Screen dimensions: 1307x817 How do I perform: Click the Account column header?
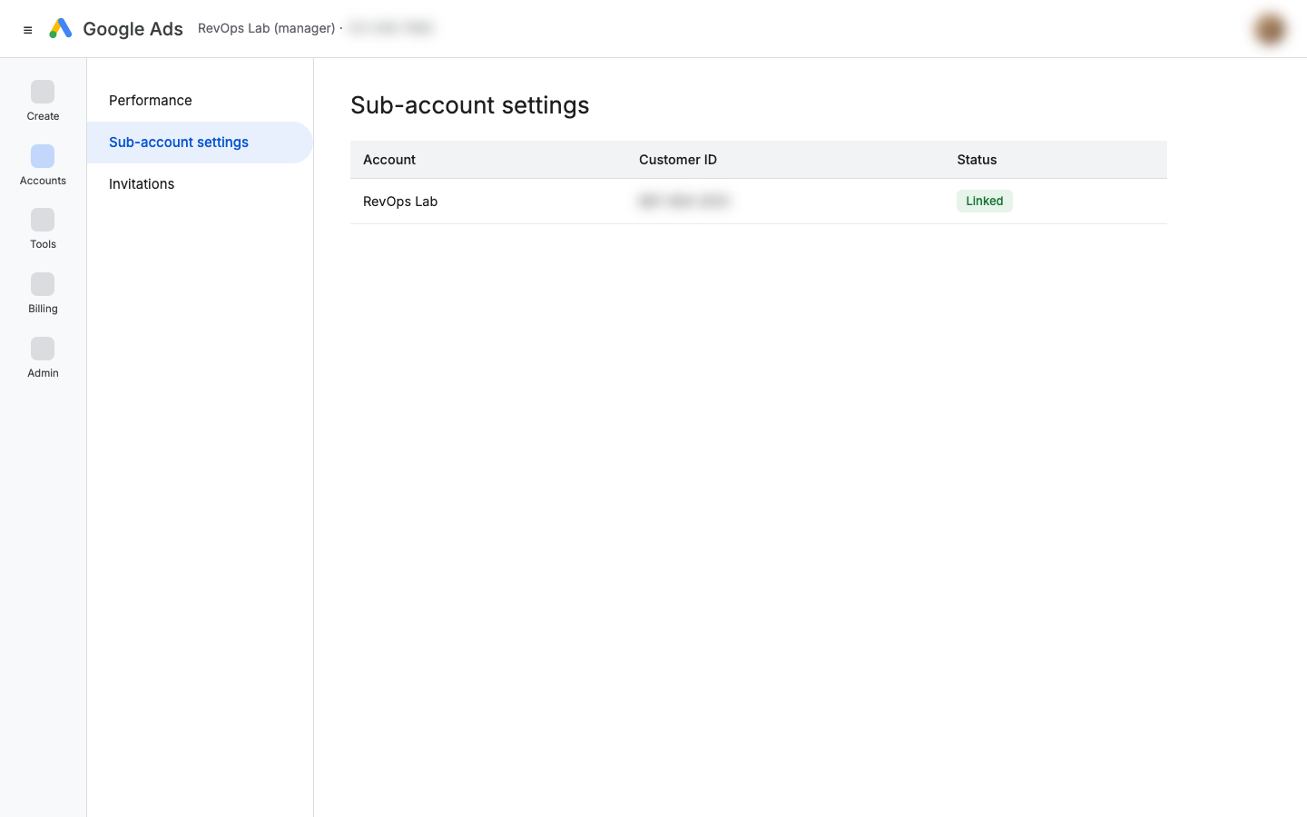tap(389, 160)
